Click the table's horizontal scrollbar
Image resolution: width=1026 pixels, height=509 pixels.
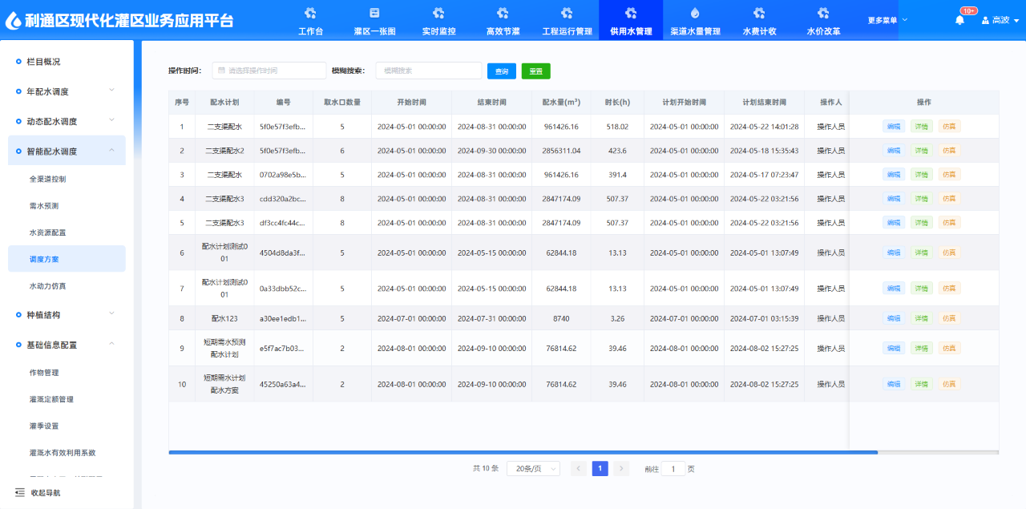tap(523, 453)
